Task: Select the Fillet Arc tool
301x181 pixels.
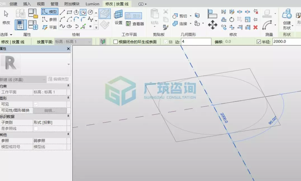Action: 83,19
